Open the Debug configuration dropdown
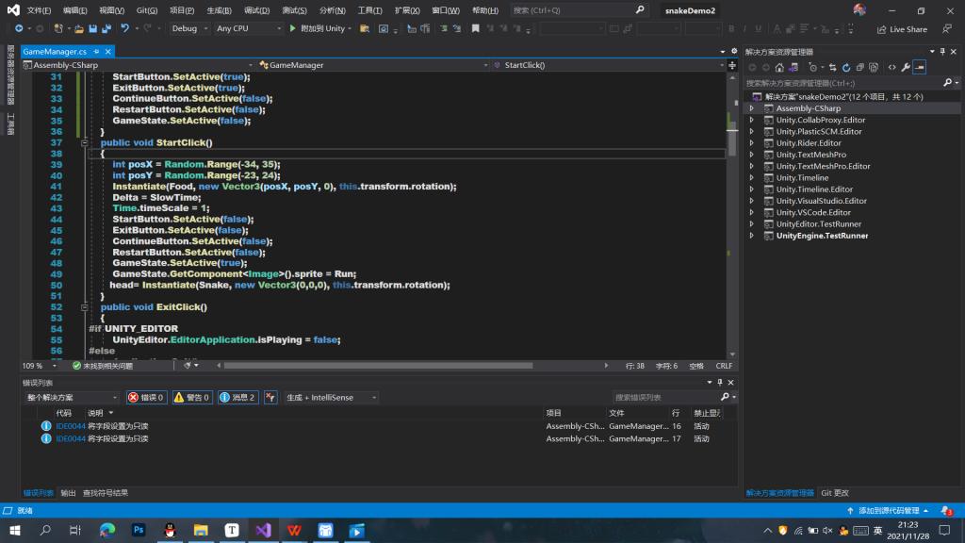The height and width of the screenshot is (543, 965). 188,29
